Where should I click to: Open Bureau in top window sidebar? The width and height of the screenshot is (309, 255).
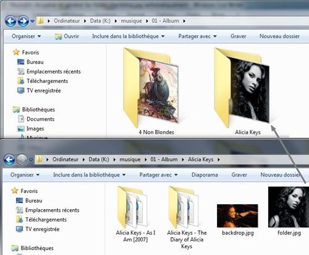click(30, 62)
